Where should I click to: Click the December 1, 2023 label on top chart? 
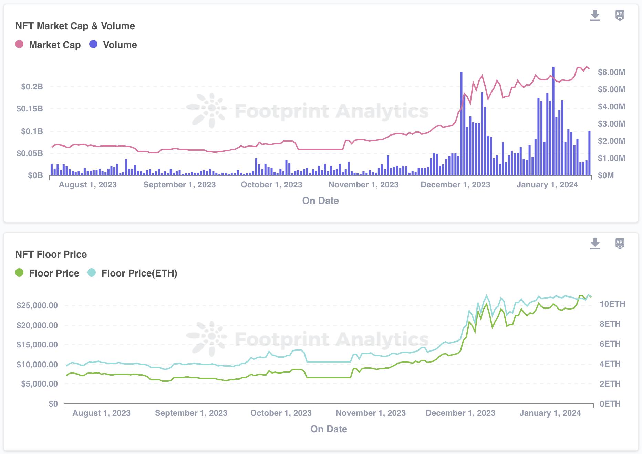pos(455,185)
